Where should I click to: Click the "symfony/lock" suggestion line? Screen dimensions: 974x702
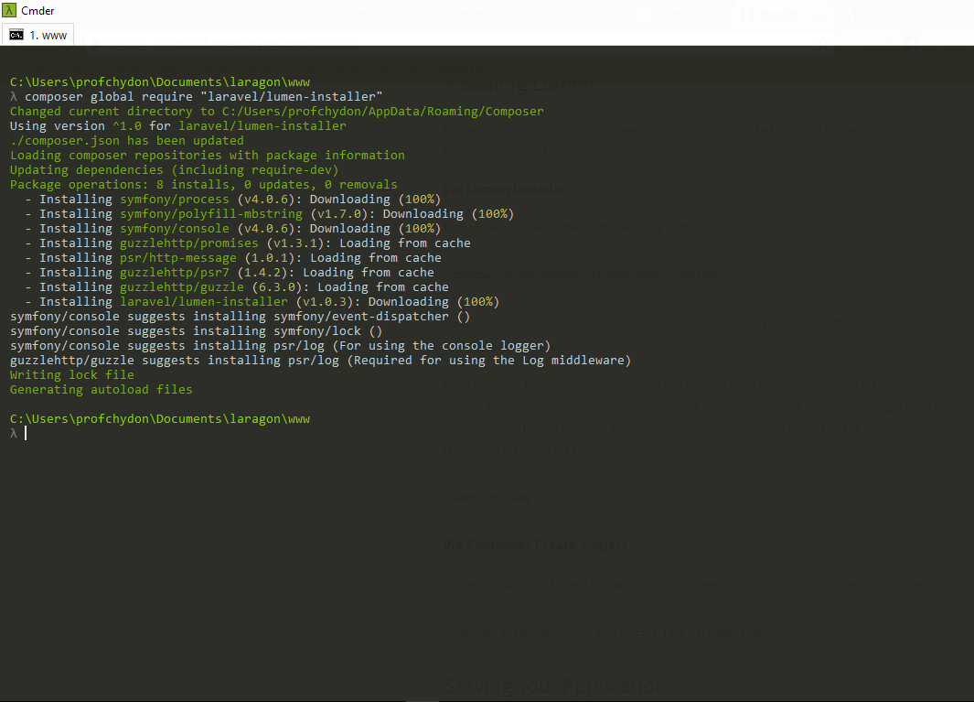[197, 330]
